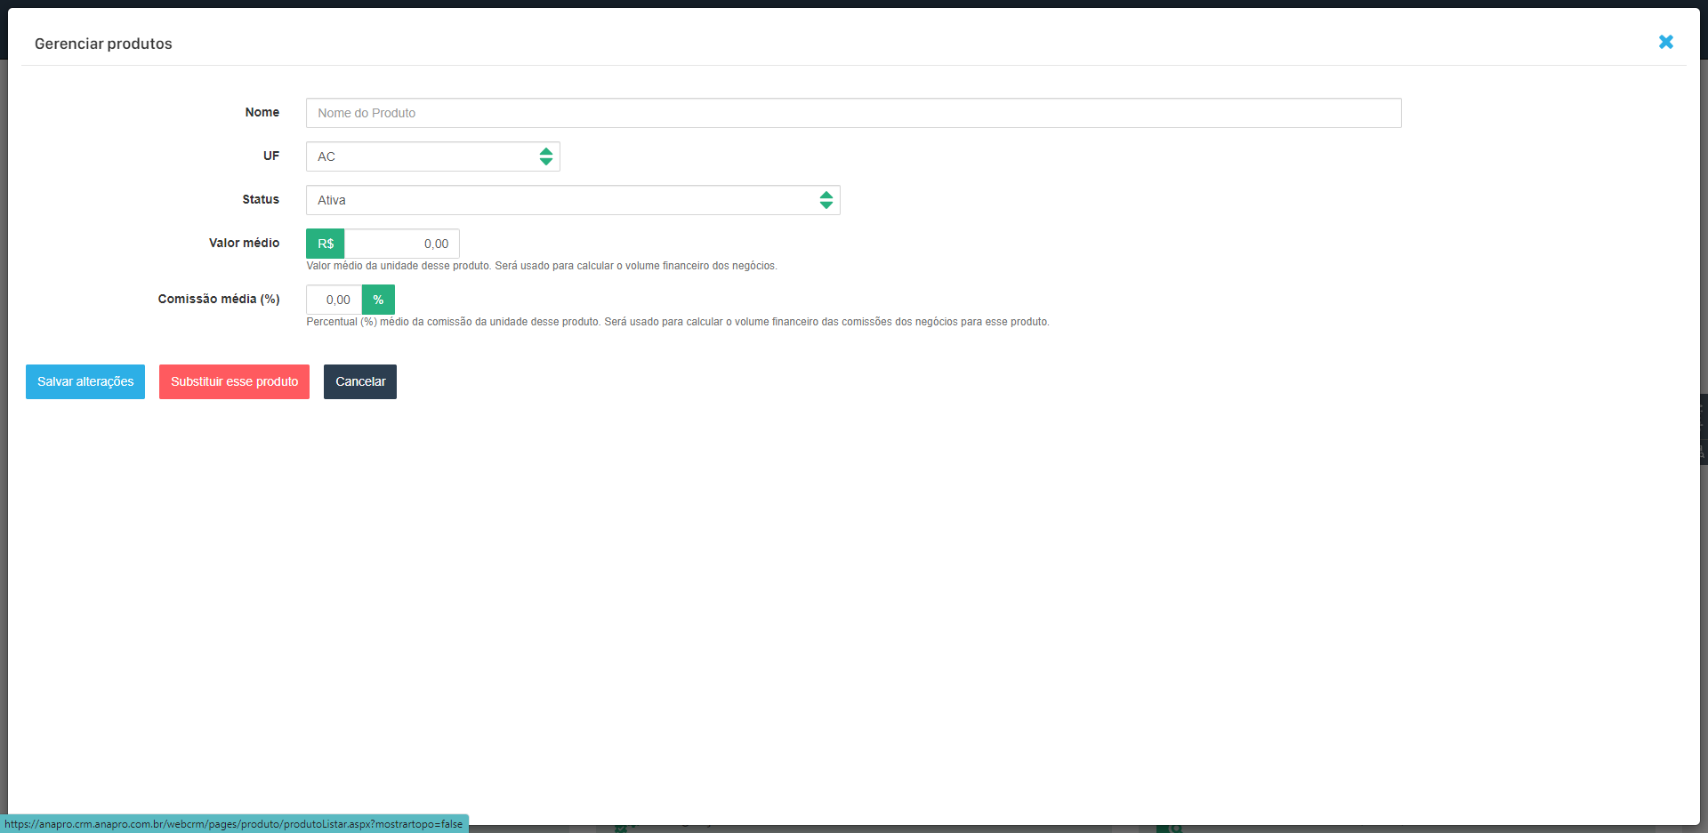Click the Comissão média (%) label
1708x833 pixels.
pyautogui.click(x=219, y=299)
